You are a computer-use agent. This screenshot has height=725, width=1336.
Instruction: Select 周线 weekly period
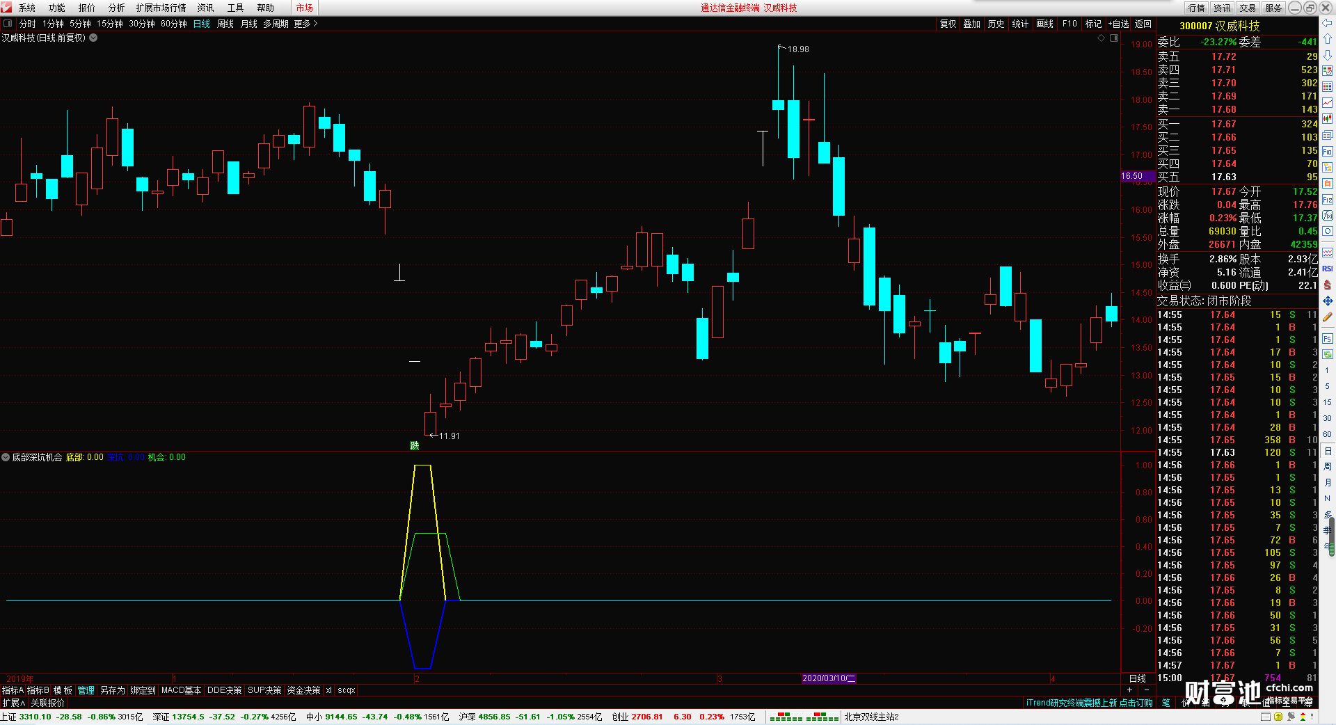tap(225, 24)
